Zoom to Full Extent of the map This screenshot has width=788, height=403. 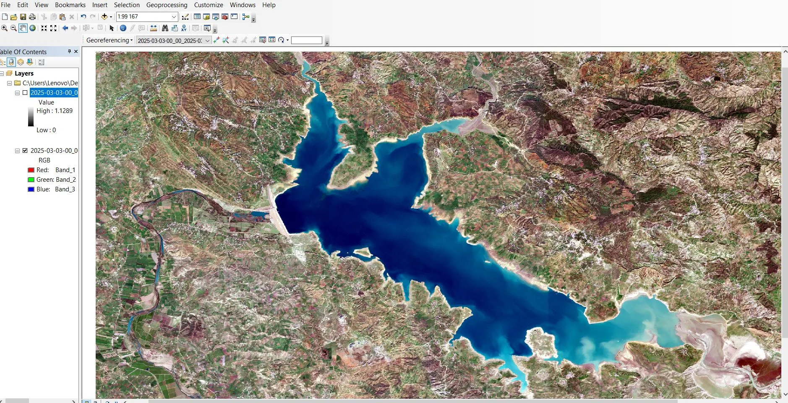click(x=33, y=28)
